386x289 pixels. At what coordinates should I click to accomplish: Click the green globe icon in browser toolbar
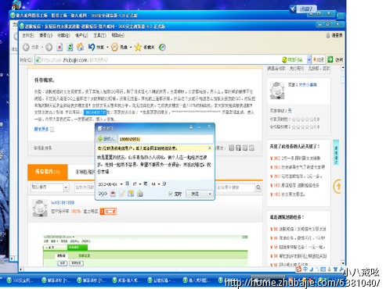[162, 47]
